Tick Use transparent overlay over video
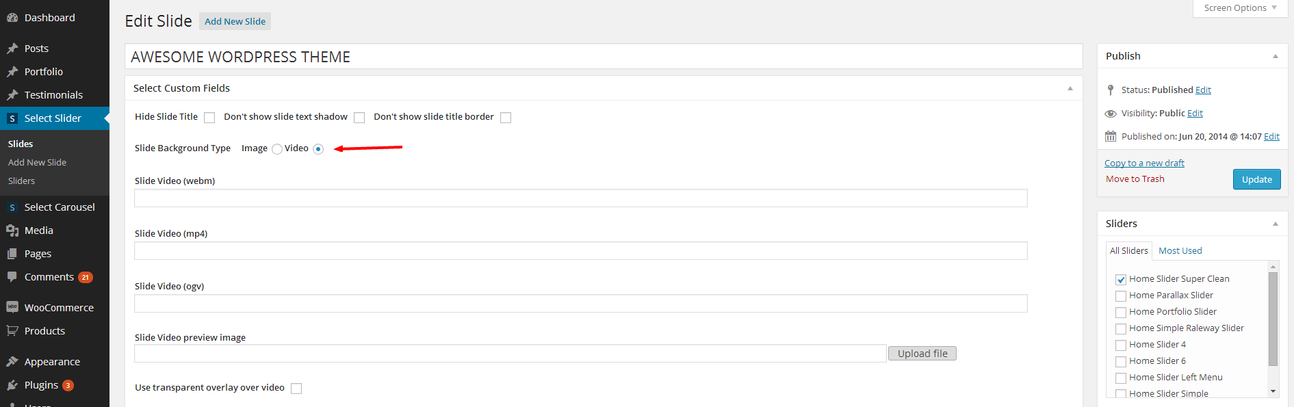The height and width of the screenshot is (407, 1294). coord(296,389)
